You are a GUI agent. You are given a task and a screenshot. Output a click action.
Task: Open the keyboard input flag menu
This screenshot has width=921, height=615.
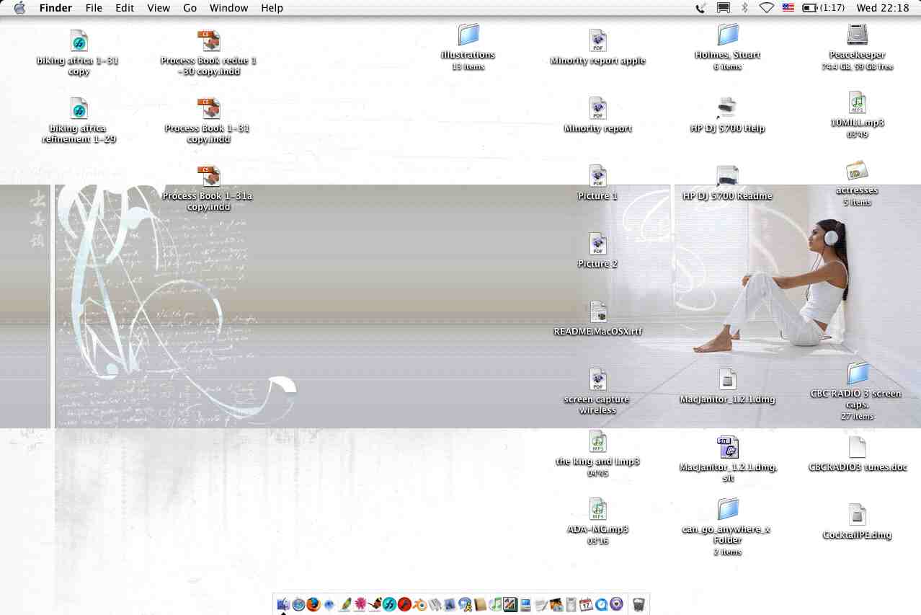pos(787,8)
